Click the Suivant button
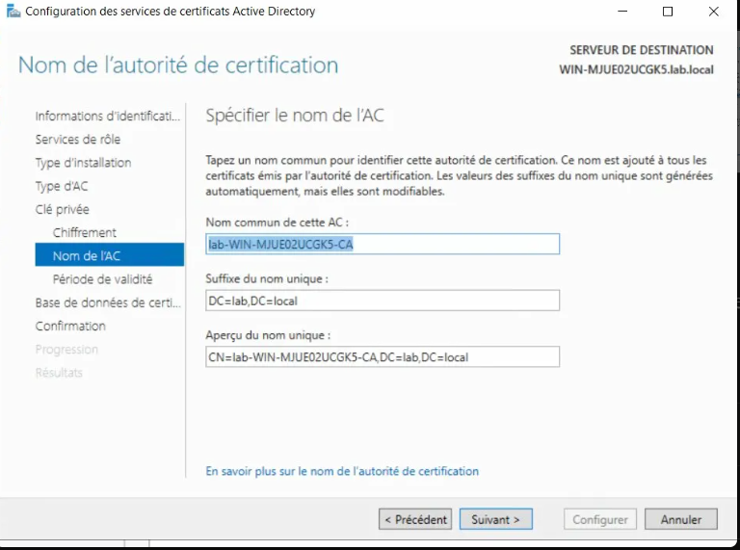The height and width of the screenshot is (550, 740). (495, 519)
